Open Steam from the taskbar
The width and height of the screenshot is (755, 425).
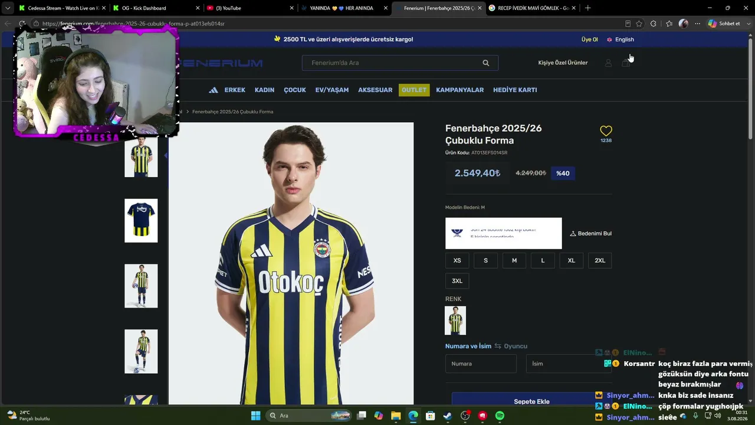[448, 416]
